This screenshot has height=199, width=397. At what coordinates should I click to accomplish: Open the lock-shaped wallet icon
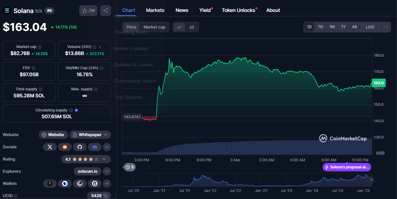[95, 184]
